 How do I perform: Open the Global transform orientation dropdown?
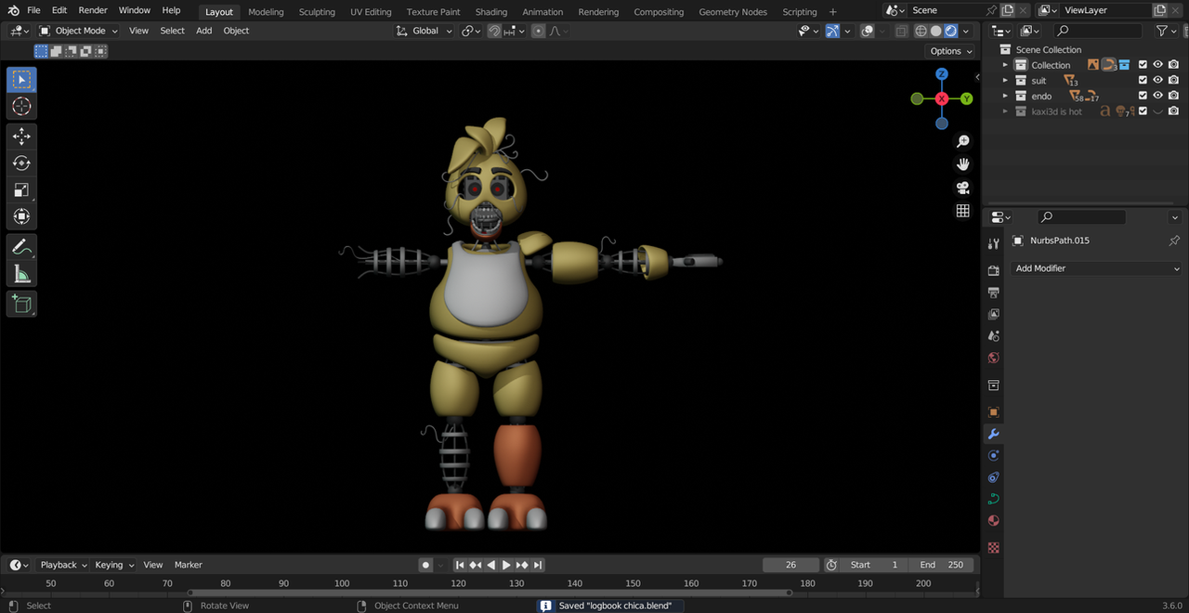tap(424, 31)
